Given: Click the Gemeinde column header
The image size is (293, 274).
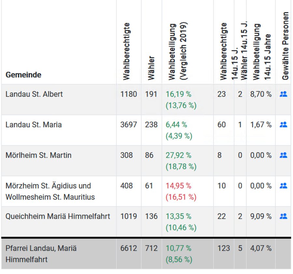Looking at the screenshot, I should tap(23, 75).
